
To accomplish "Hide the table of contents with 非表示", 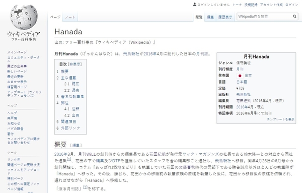I will tap(75, 64).
